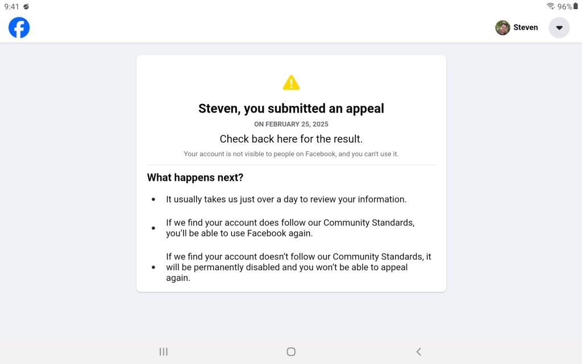Click the "use Facebook again" bullet text

coord(290,228)
